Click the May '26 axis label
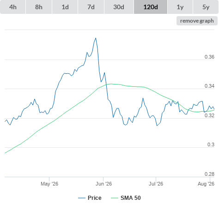 49,184
